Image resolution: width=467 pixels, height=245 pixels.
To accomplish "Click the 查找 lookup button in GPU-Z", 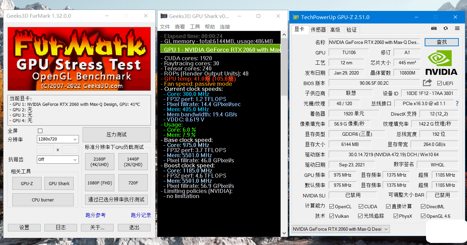I will [x=441, y=42].
